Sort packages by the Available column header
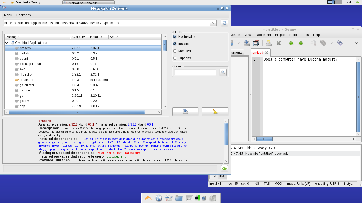 click(x=80, y=37)
